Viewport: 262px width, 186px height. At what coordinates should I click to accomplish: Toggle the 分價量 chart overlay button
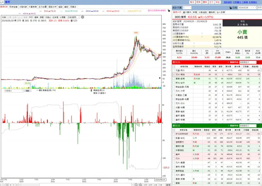pyautogui.click(x=63, y=17)
